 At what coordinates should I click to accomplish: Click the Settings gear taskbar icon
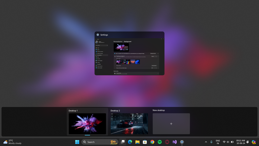[x=182, y=142]
